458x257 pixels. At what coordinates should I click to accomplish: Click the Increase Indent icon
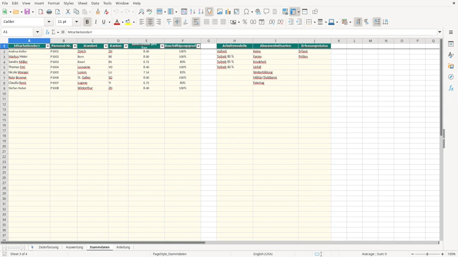click(x=291, y=22)
